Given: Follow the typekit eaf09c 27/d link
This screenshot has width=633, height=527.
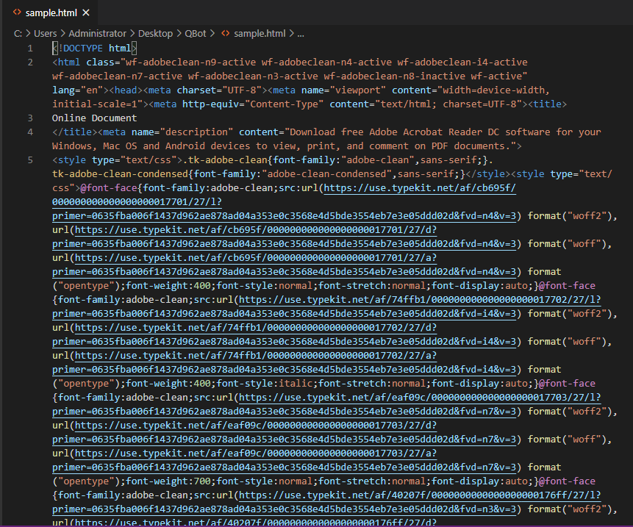Looking at the screenshot, I should (284, 432).
